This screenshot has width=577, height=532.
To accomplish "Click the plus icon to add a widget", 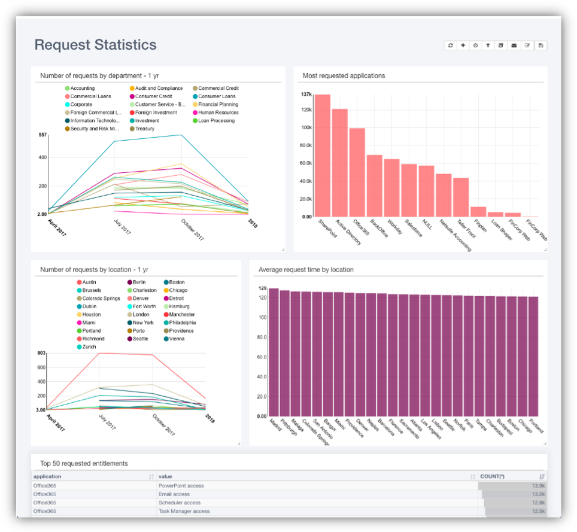I will pyautogui.click(x=463, y=45).
